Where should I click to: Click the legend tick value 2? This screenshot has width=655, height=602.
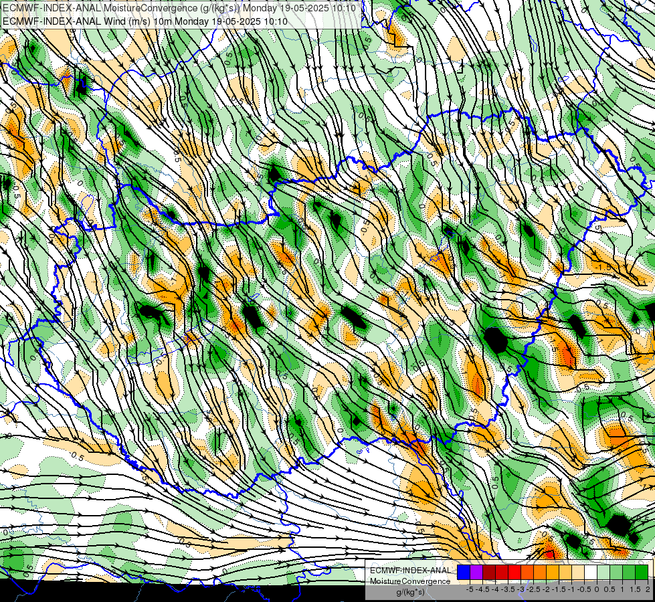(x=648, y=589)
